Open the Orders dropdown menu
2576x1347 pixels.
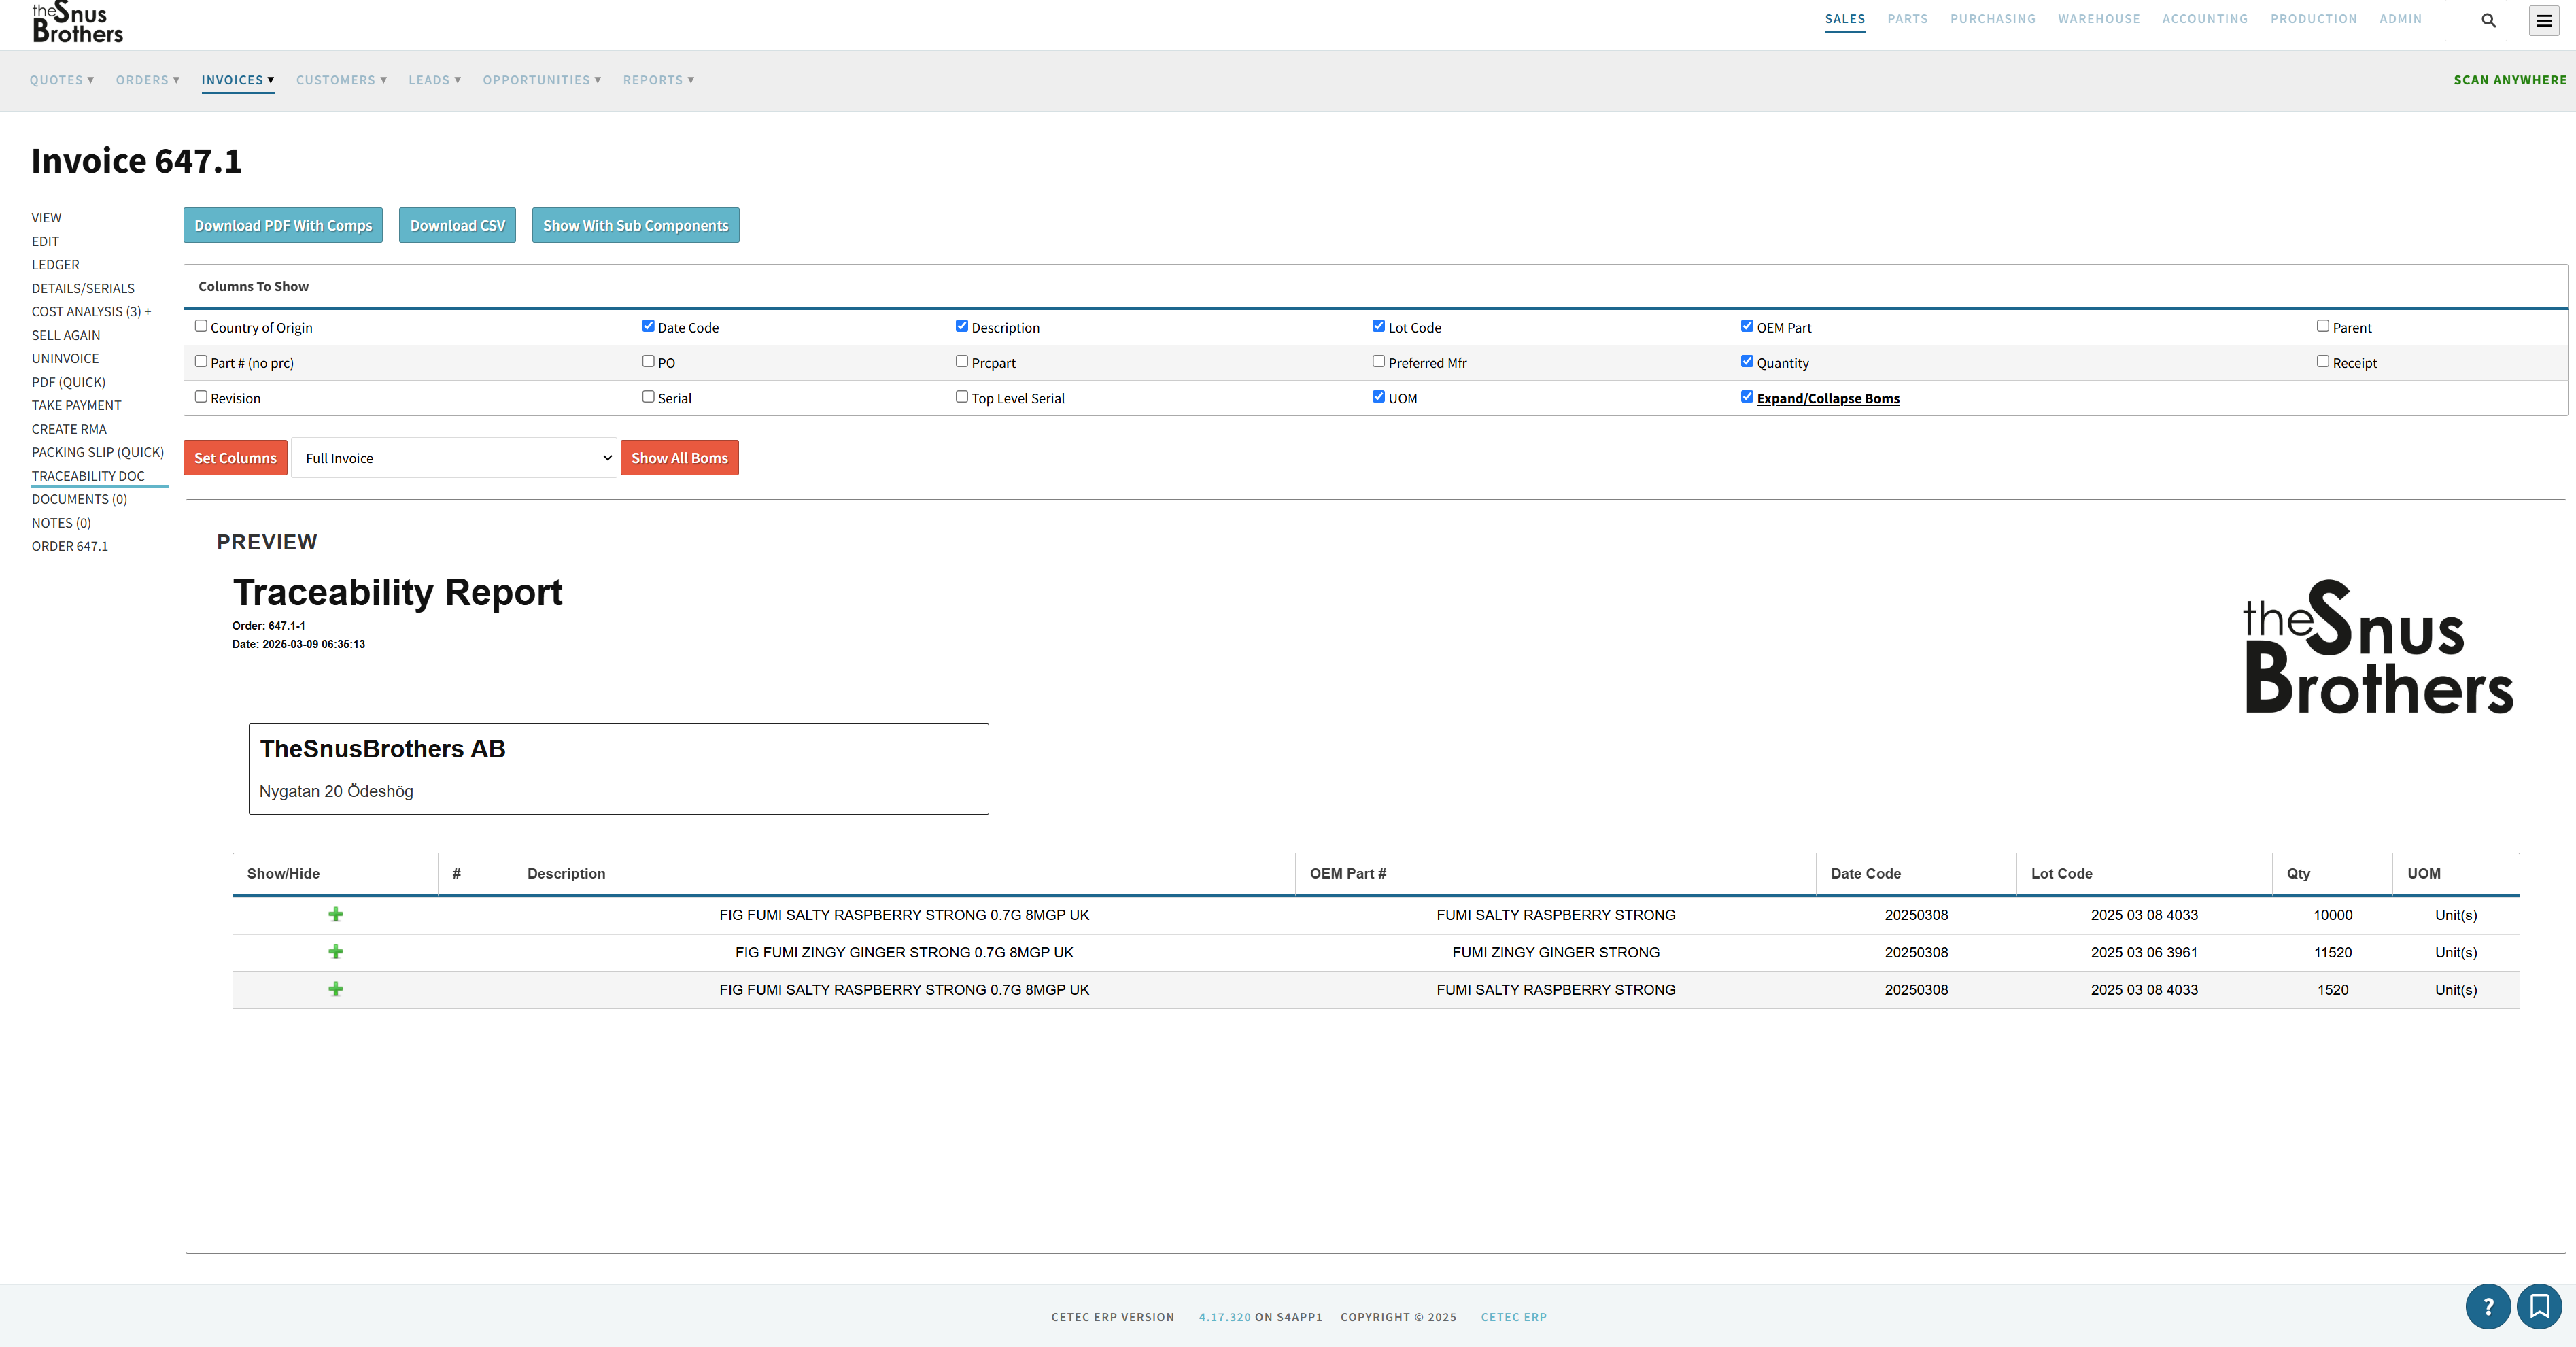point(148,80)
